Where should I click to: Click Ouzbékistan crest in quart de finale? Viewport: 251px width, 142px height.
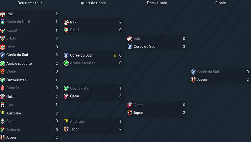(66, 89)
